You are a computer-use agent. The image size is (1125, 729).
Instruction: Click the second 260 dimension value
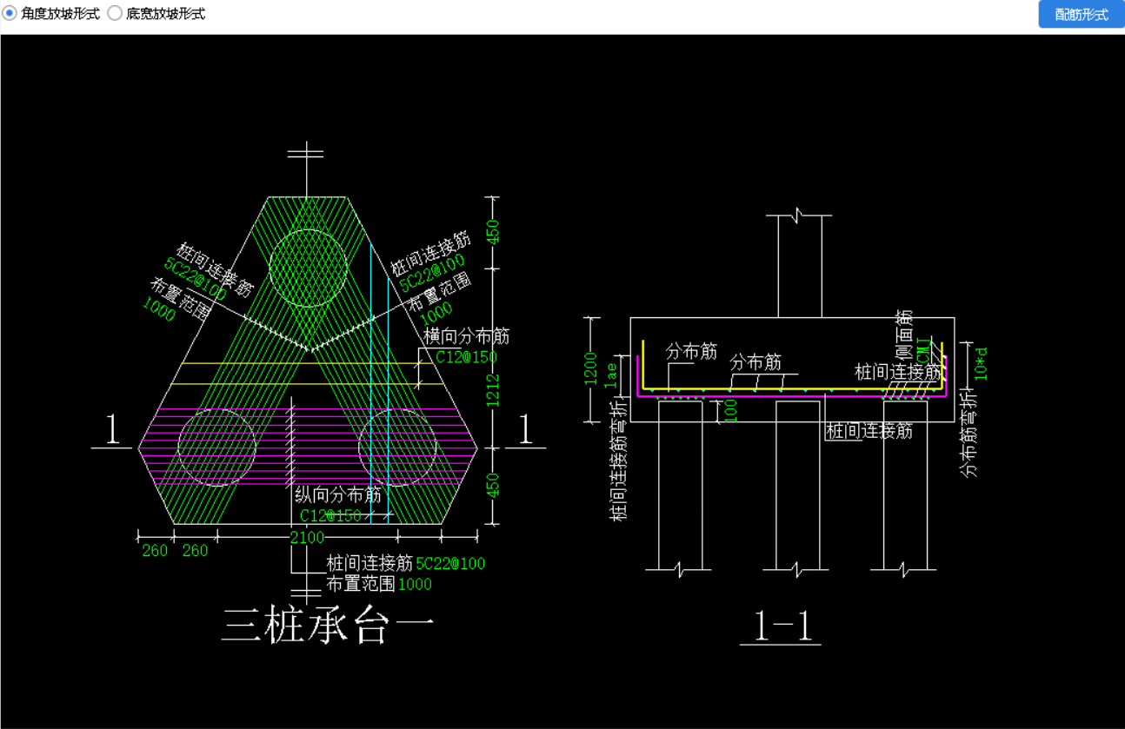click(195, 550)
